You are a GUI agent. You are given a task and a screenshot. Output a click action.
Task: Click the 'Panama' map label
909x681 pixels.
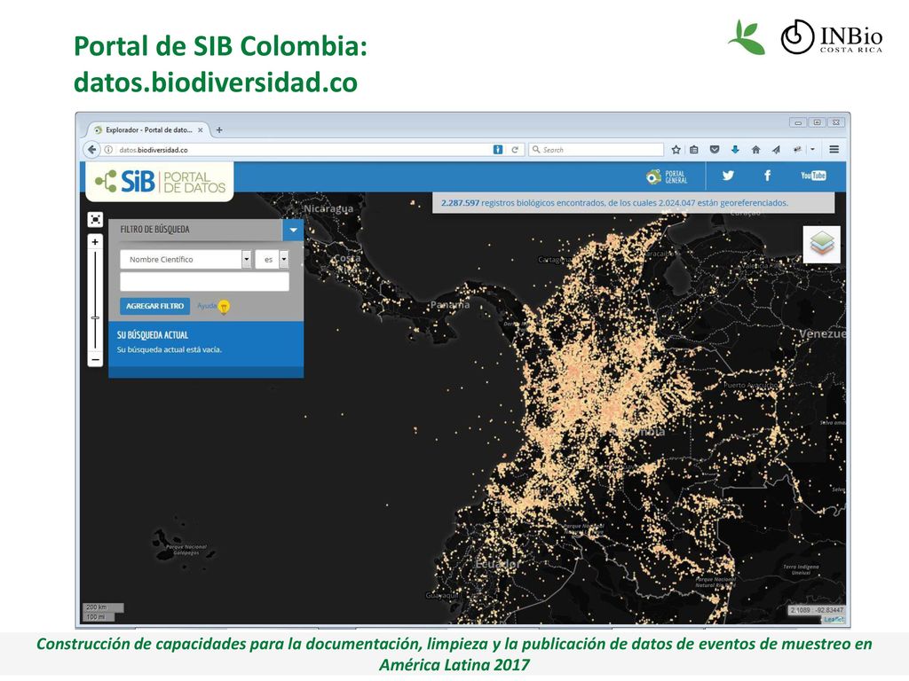[x=450, y=305]
